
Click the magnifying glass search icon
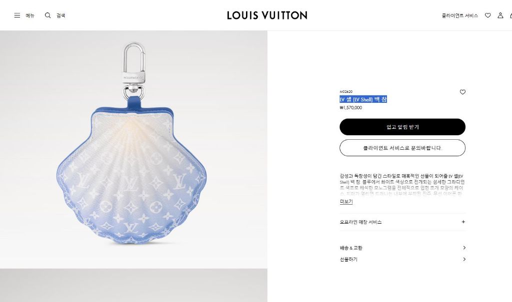coord(48,15)
